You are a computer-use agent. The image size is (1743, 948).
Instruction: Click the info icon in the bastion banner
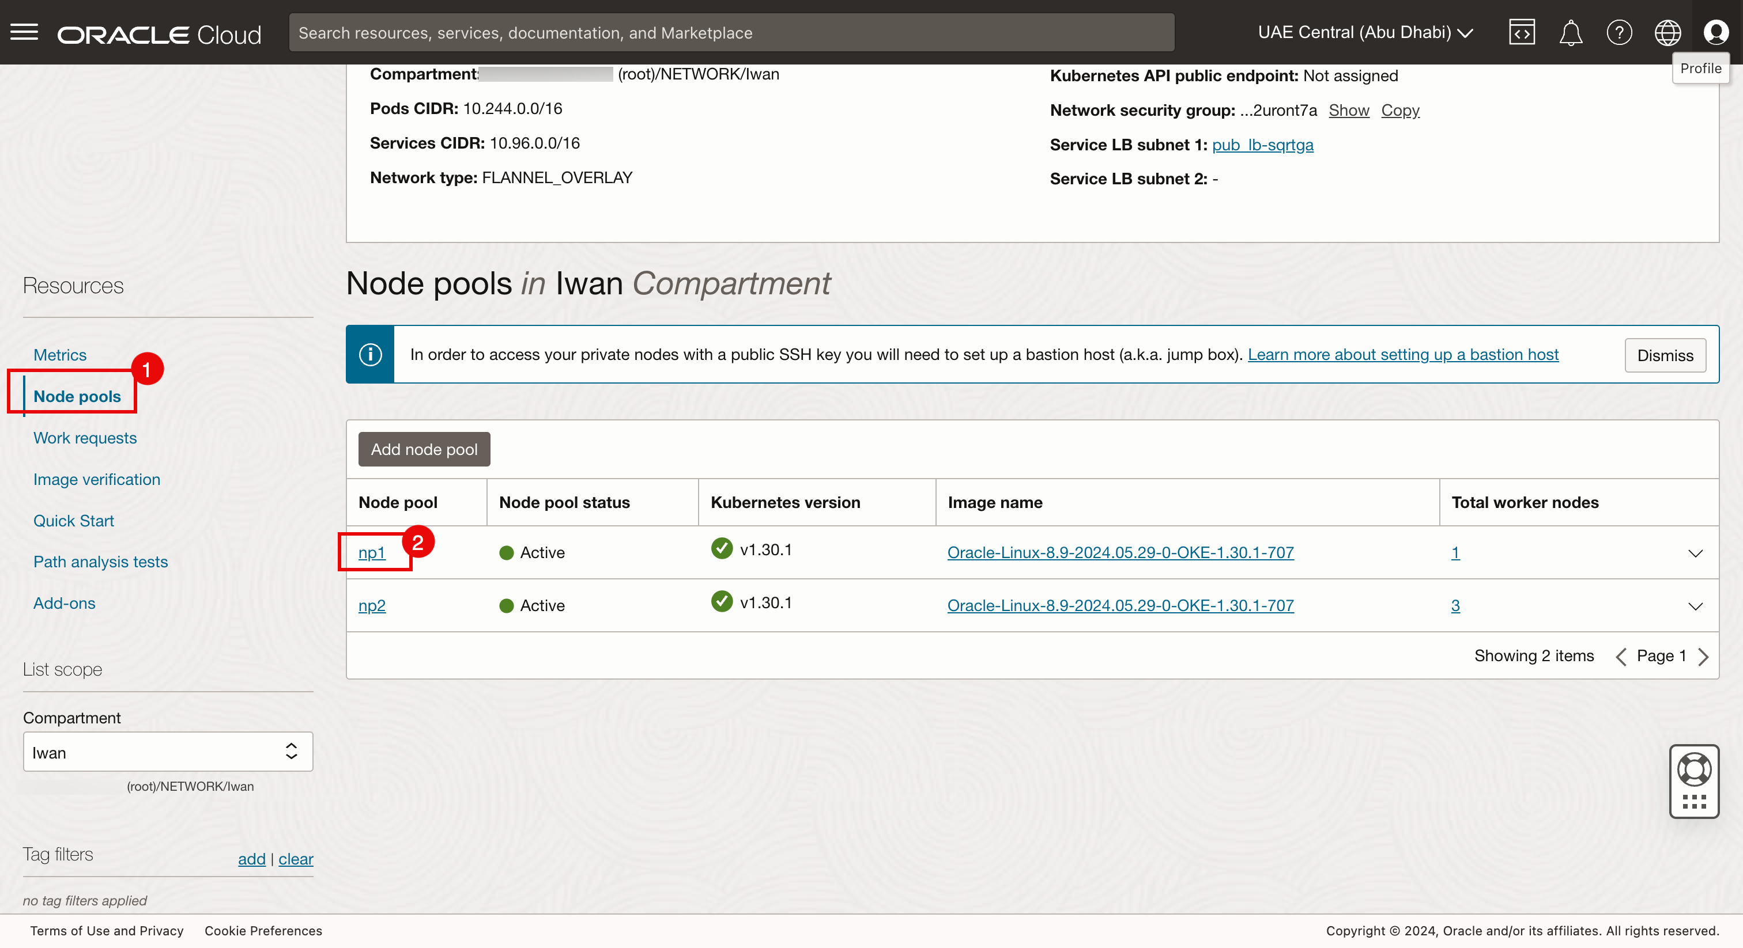point(370,354)
